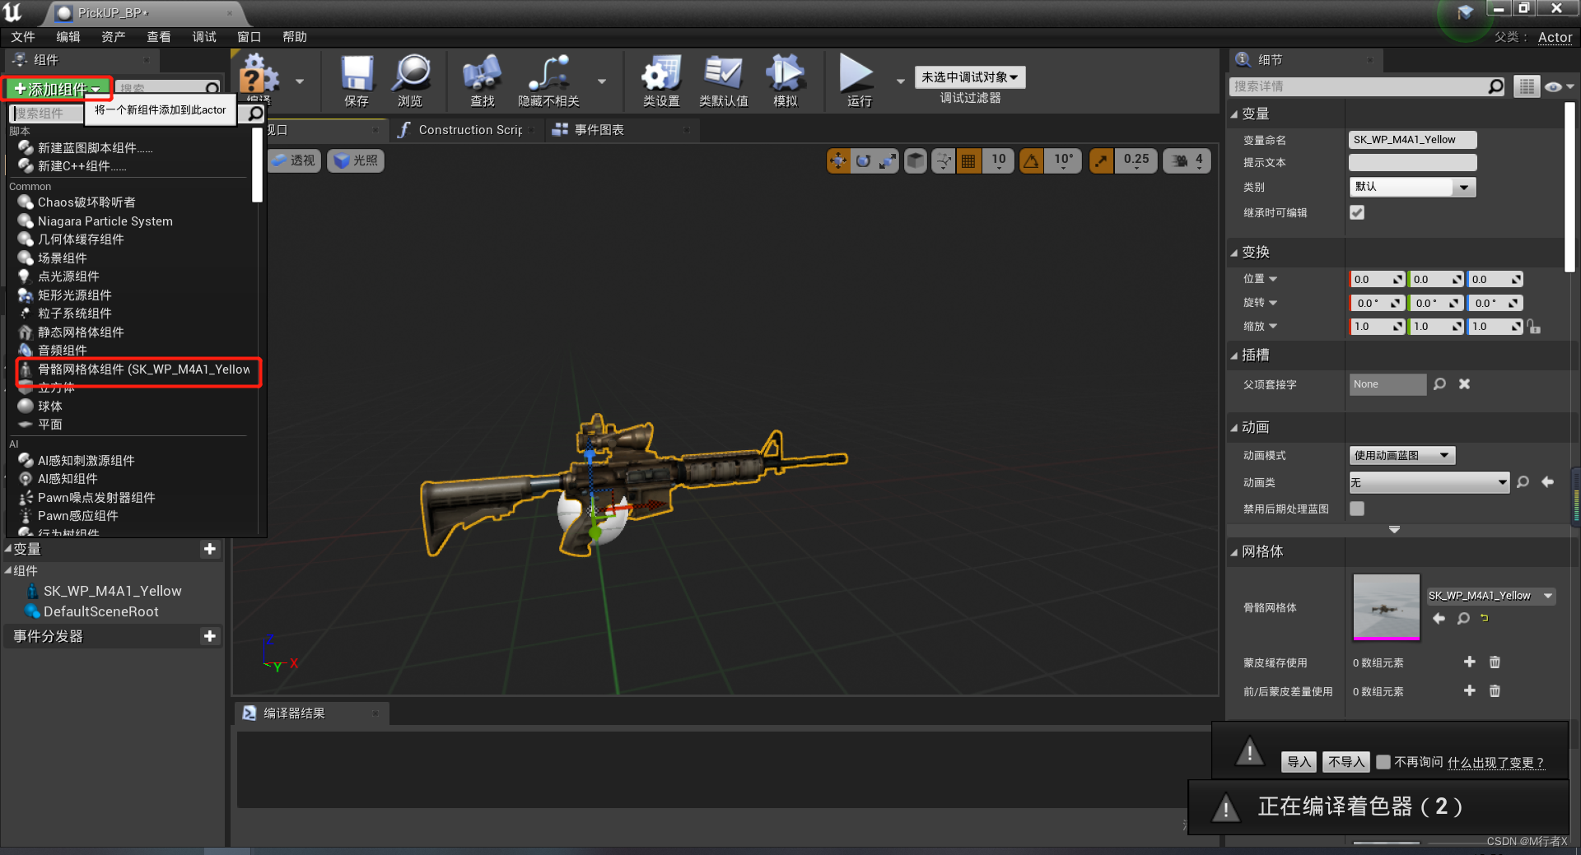1581x855 pixels.
Task: Browse parent socket with magnifier icon
Action: [1439, 384]
